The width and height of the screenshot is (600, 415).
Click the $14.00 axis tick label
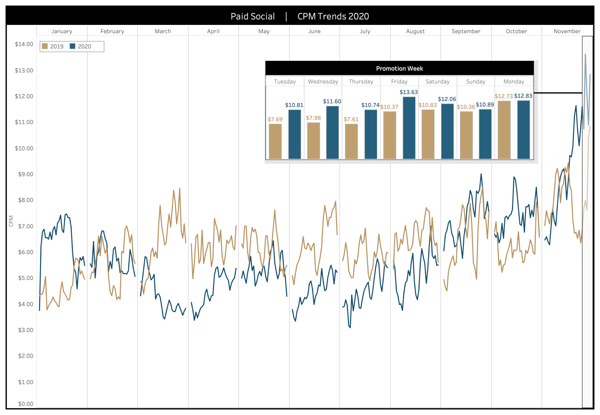coord(24,44)
